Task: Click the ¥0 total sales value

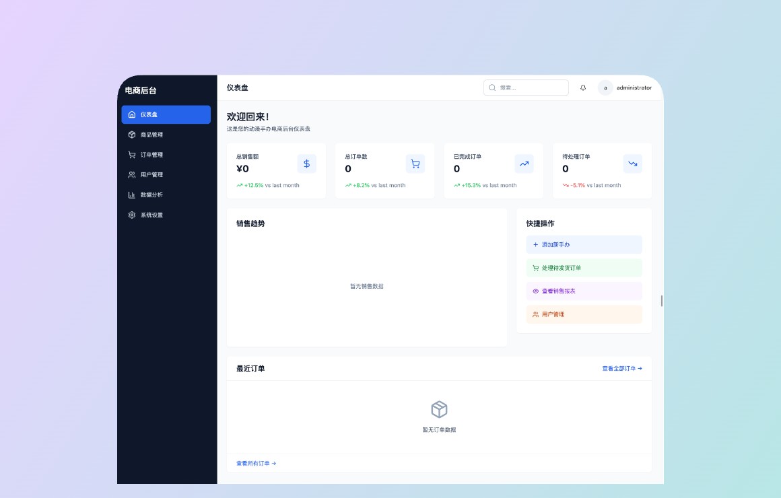Action: (x=242, y=169)
